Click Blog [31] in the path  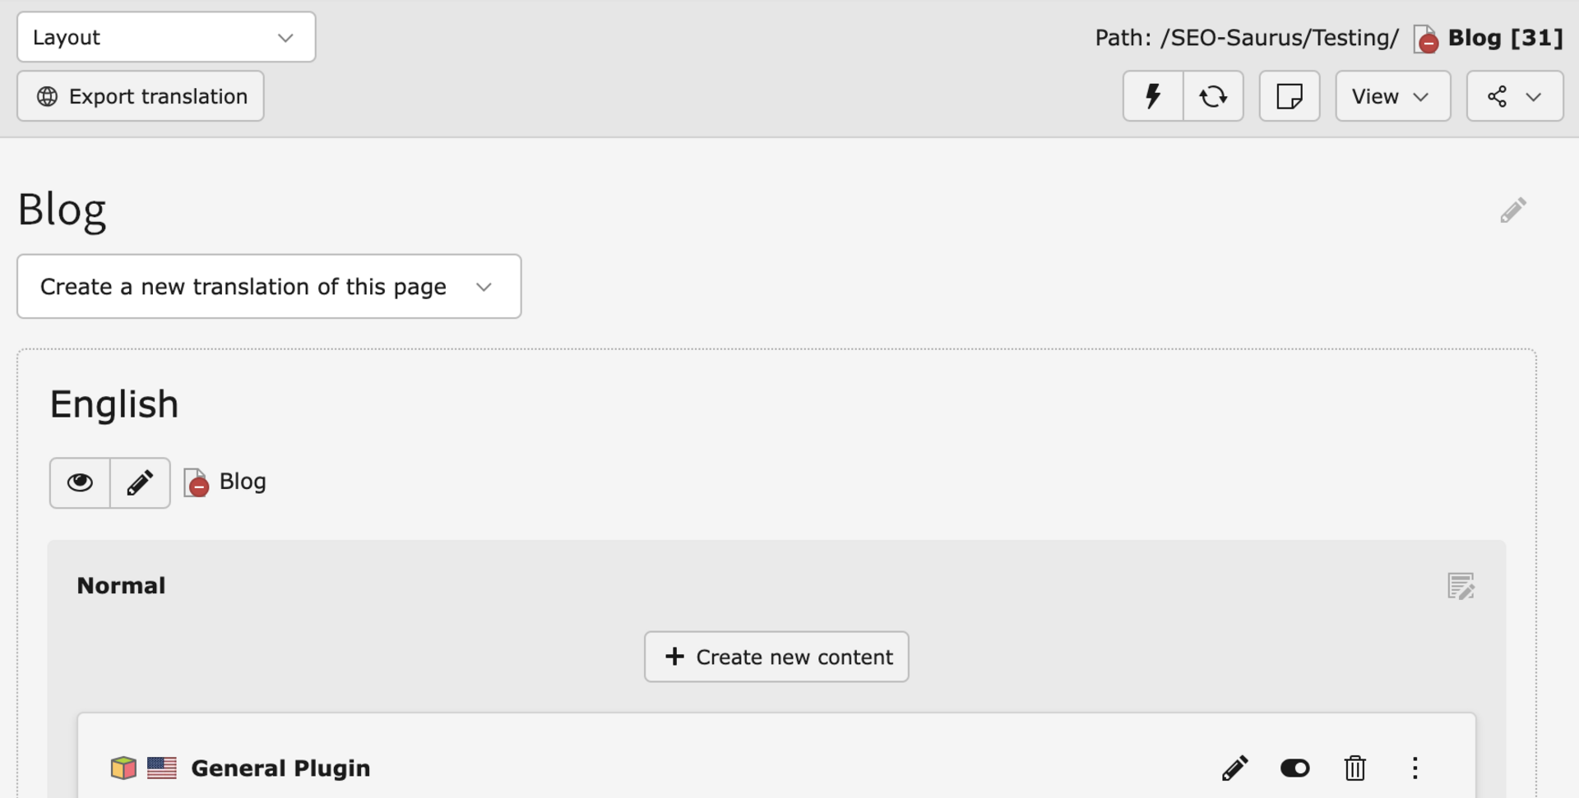tap(1504, 38)
